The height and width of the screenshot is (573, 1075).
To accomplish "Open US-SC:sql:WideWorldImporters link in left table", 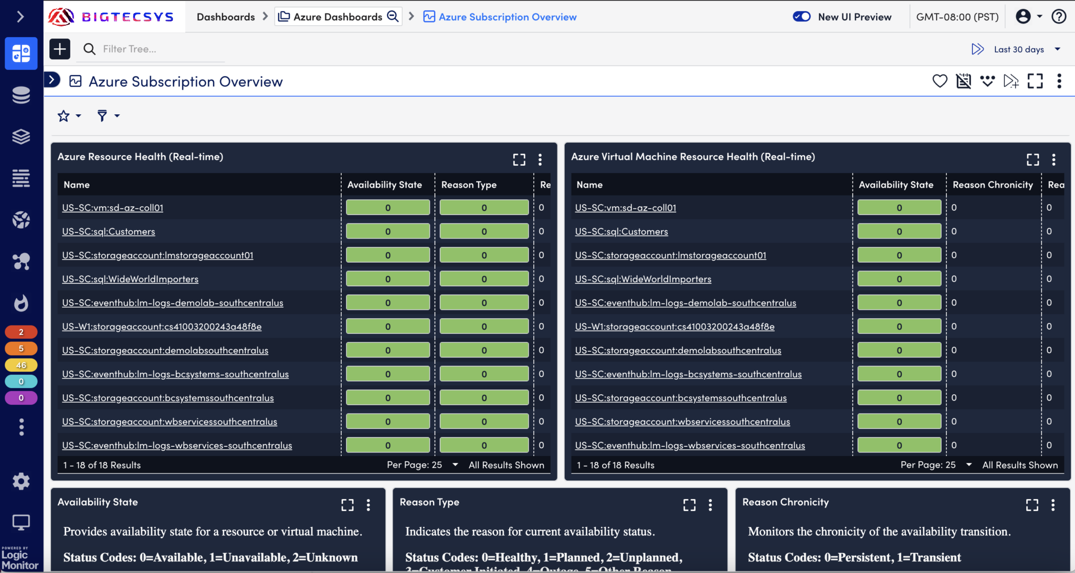I will pos(130,279).
